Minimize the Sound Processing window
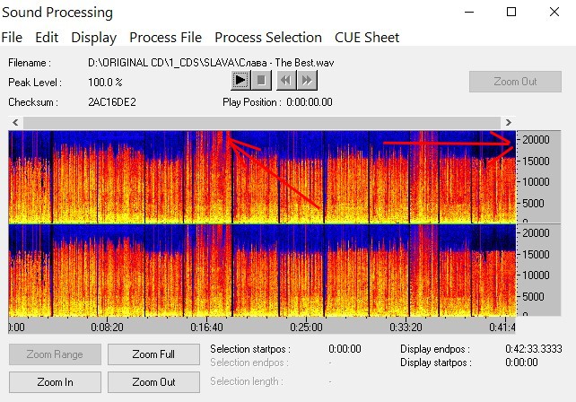576x402 pixels. (469, 13)
